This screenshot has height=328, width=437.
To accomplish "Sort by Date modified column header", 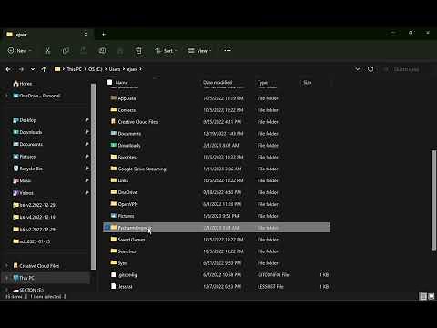I will [x=218, y=82].
